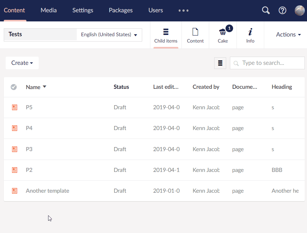Viewport: 307px width, 233px height.
Task: Open the Content document icon tab
Action: (195, 31)
